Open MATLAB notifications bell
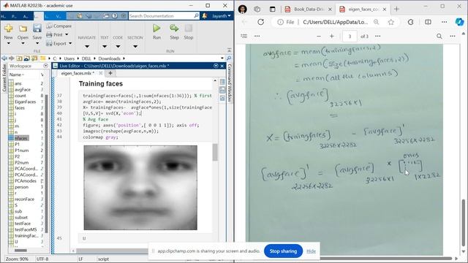This screenshot has height=263, width=468. tap(205, 16)
